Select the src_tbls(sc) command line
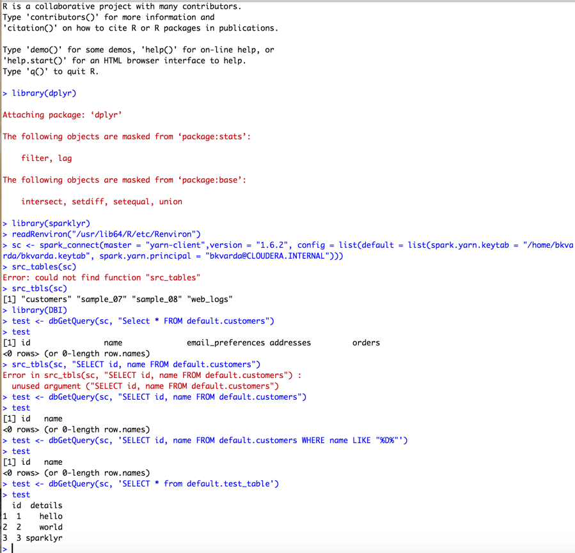 pyautogui.click(x=35, y=288)
